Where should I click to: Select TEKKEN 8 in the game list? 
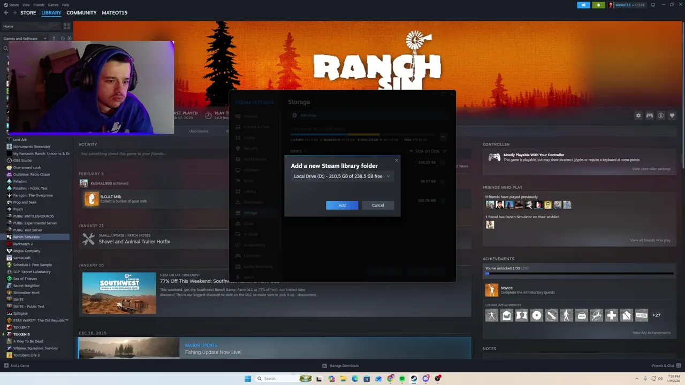point(21,334)
